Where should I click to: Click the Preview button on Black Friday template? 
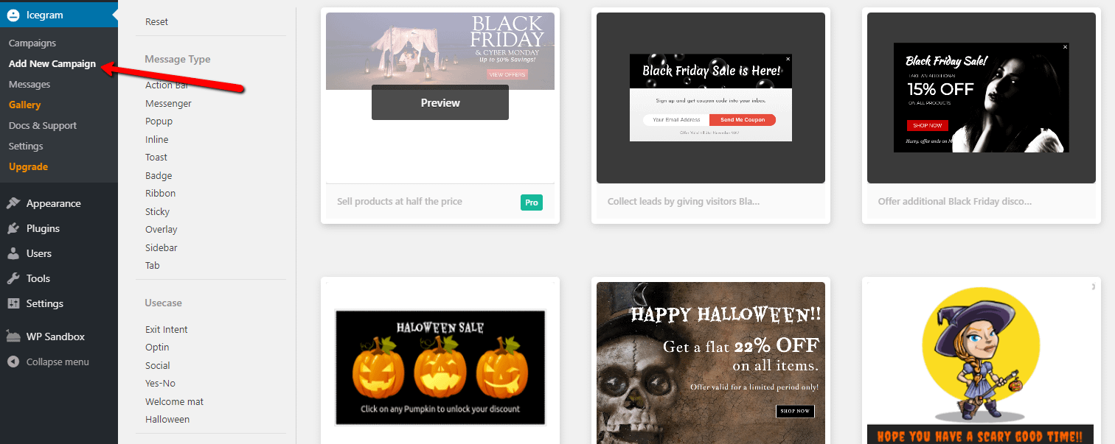click(440, 102)
